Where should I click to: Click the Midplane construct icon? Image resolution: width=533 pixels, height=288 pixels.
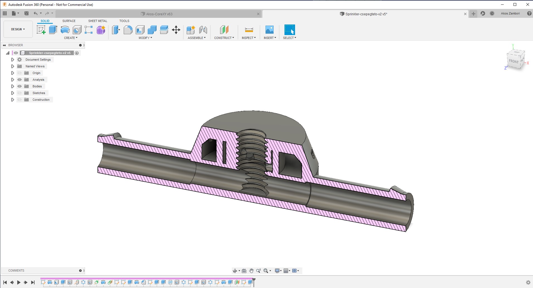tap(224, 30)
